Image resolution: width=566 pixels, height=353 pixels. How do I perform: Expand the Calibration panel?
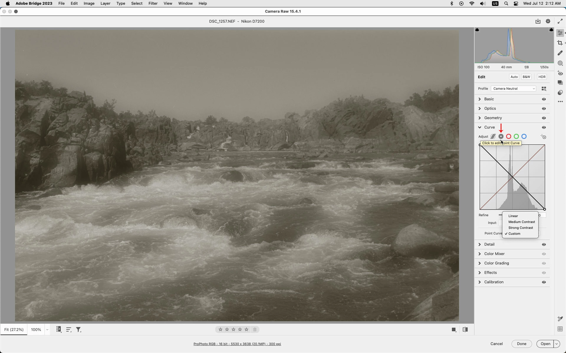coord(493,282)
